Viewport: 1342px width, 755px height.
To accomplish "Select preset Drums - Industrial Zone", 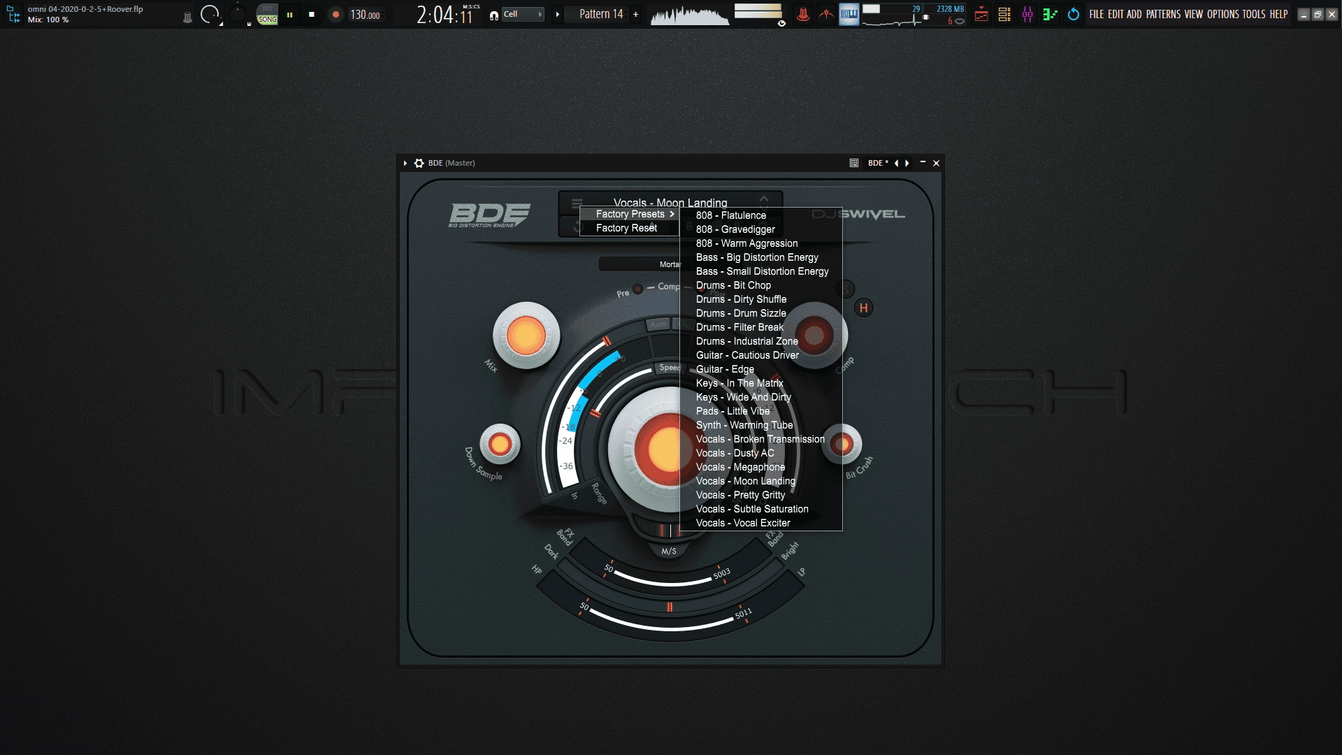I will [761, 341].
